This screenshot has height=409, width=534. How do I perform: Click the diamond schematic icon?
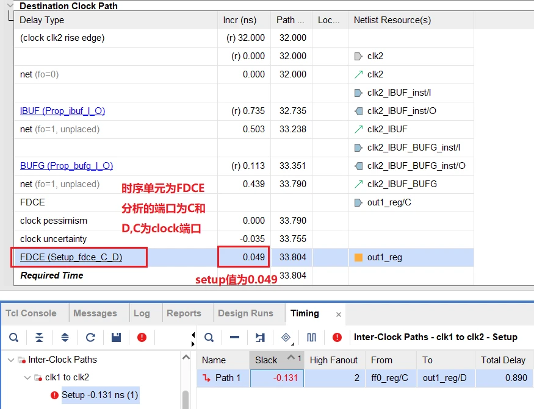[286, 338]
